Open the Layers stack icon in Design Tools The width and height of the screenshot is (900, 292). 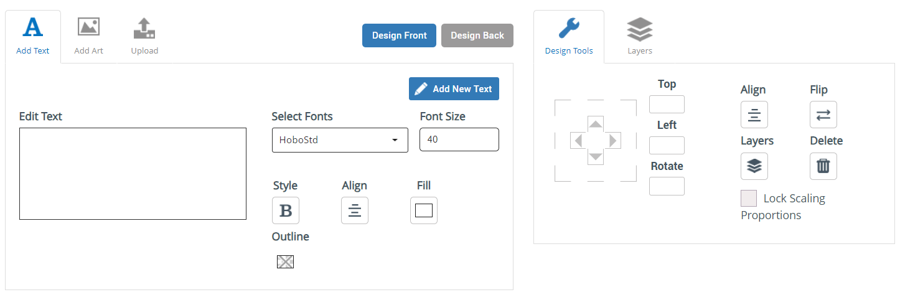(x=754, y=166)
